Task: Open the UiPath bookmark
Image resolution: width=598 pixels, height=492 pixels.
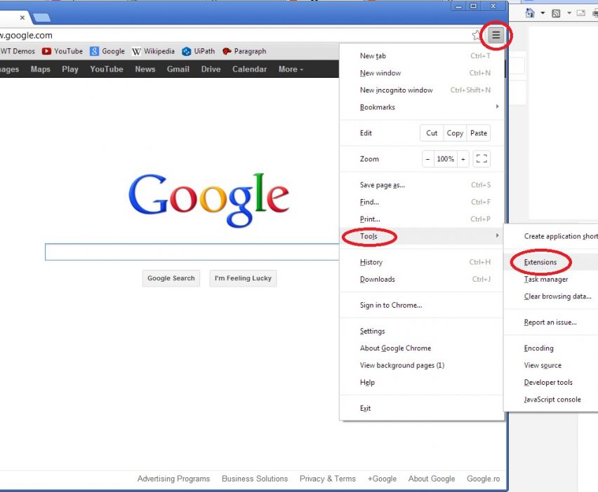Action: coord(199,51)
